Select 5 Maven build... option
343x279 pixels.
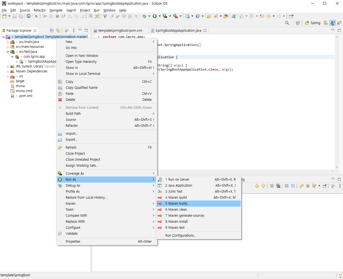pos(198,204)
